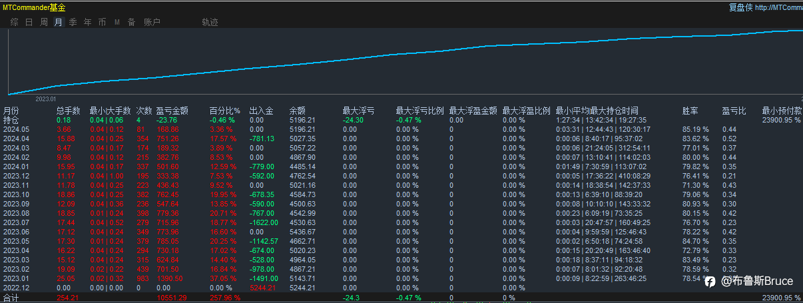
Task: Select the 2022.12 month row
Action: pos(401,288)
